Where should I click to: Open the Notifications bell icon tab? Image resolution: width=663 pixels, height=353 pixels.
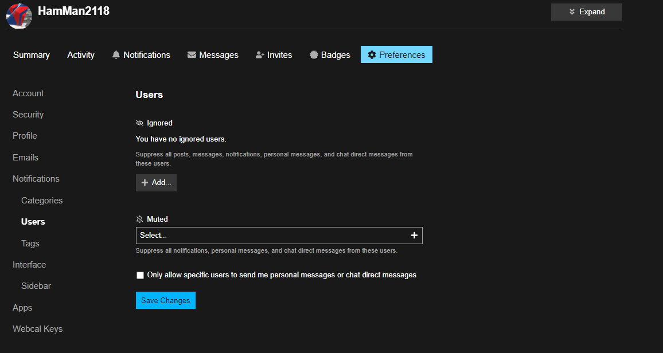point(116,54)
